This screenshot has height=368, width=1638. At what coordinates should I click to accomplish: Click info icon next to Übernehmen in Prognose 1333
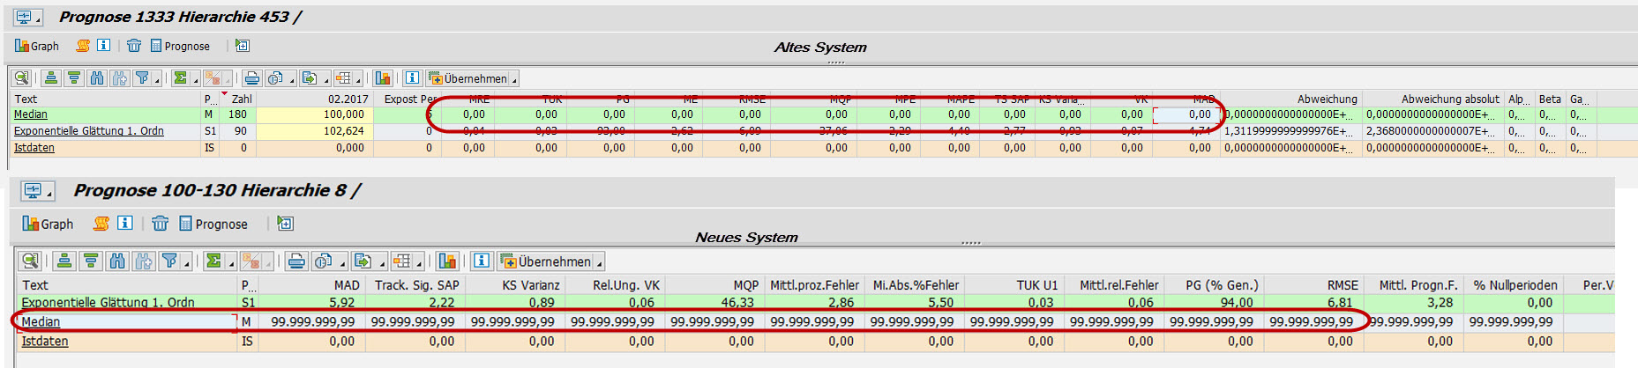tap(412, 78)
